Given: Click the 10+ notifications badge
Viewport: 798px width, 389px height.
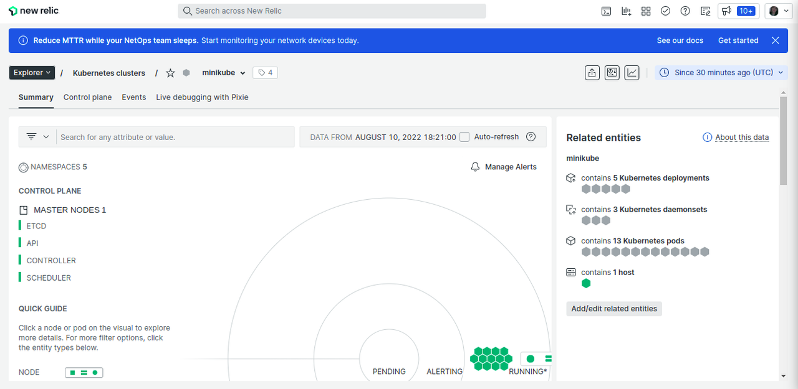Looking at the screenshot, I should pos(746,11).
